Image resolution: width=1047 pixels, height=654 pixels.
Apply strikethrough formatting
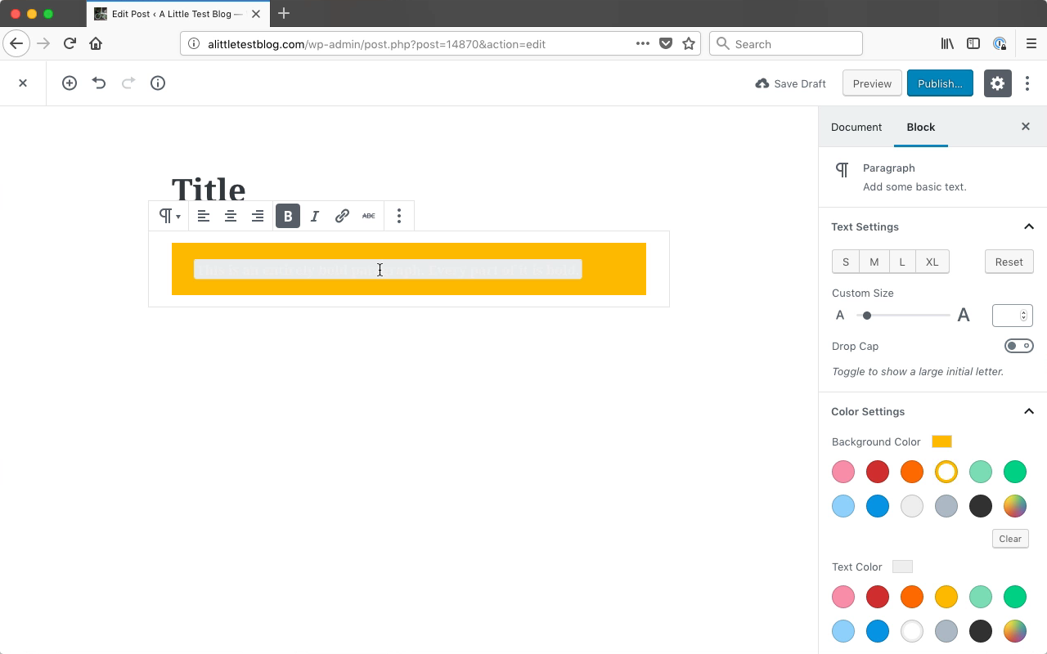point(369,216)
